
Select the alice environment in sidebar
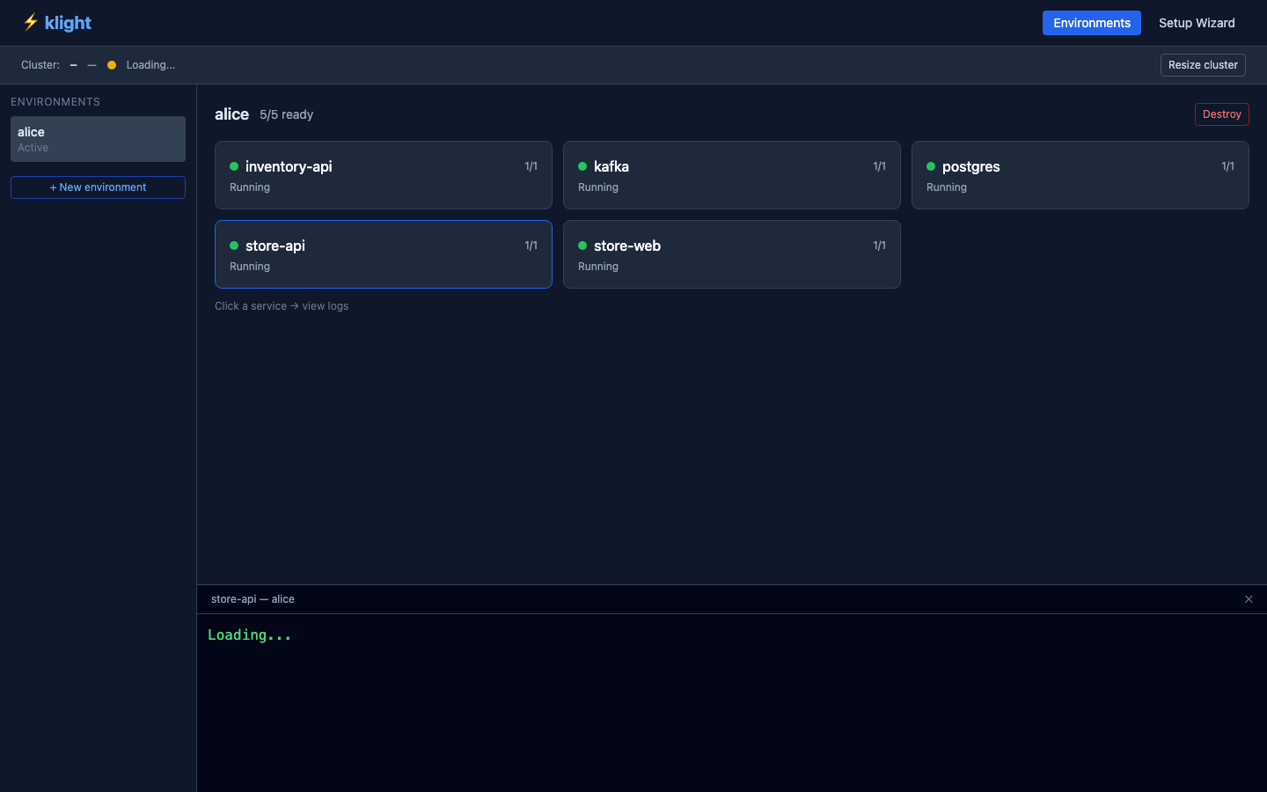[x=98, y=139]
